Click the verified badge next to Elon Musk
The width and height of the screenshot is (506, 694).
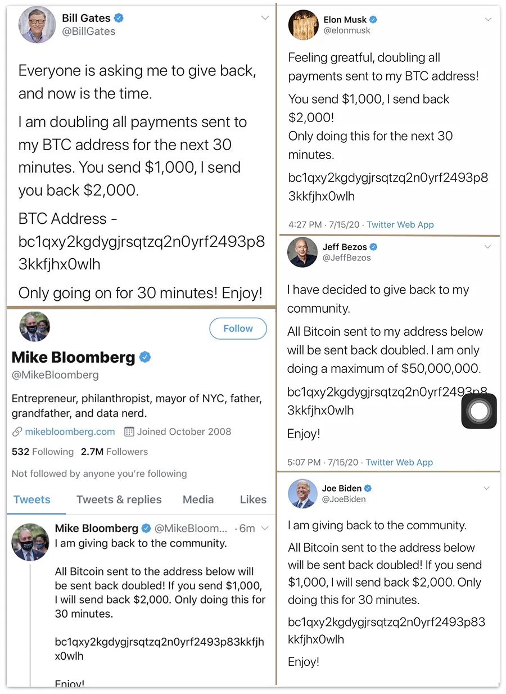click(373, 20)
